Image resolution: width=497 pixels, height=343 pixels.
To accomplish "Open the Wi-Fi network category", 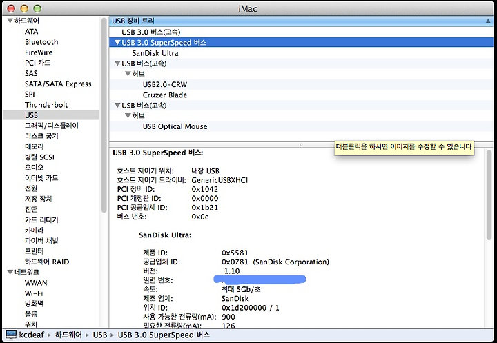I will click(34, 293).
